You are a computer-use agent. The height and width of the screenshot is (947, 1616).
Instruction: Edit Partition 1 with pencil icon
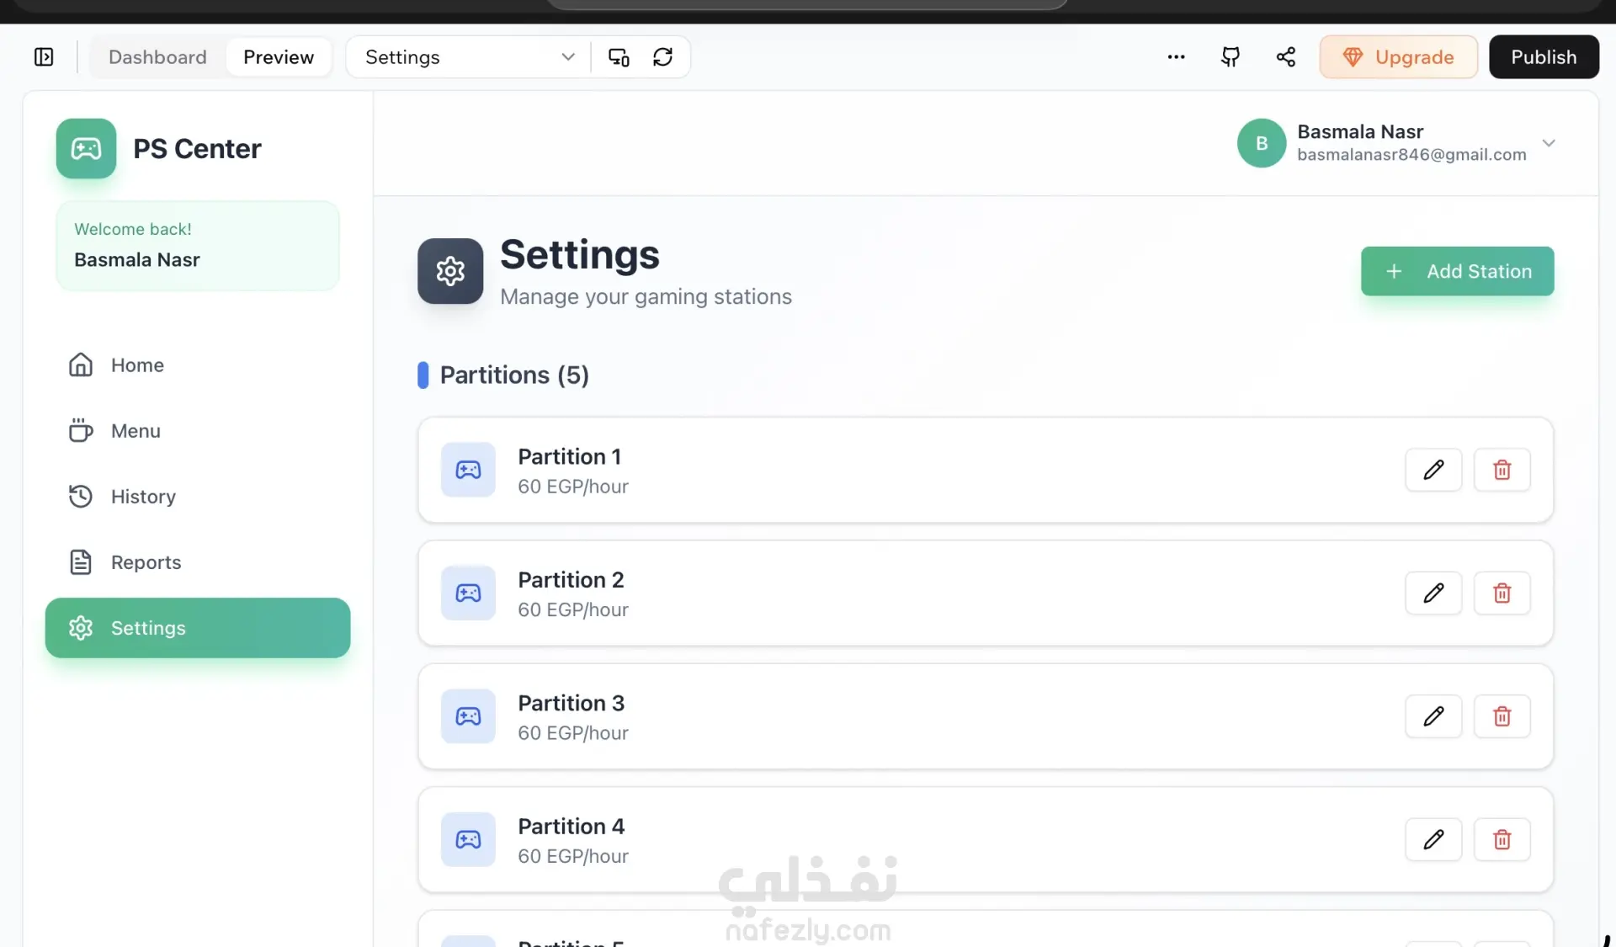click(x=1433, y=470)
